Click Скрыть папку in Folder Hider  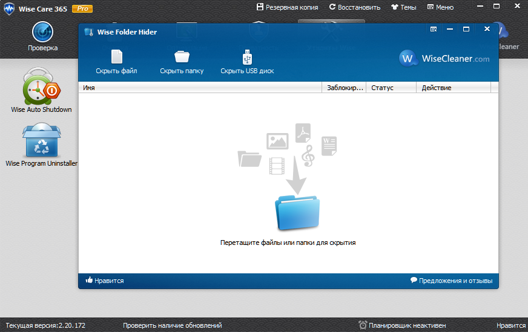[x=182, y=62]
